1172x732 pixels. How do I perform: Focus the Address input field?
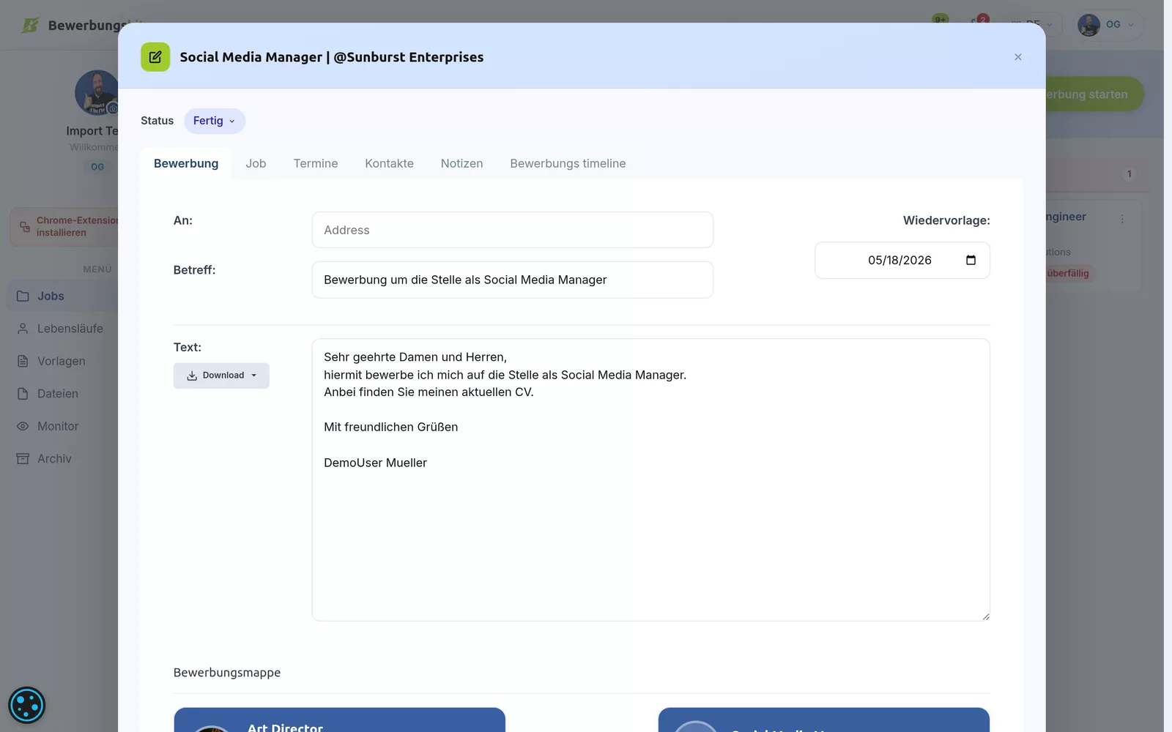(512, 230)
